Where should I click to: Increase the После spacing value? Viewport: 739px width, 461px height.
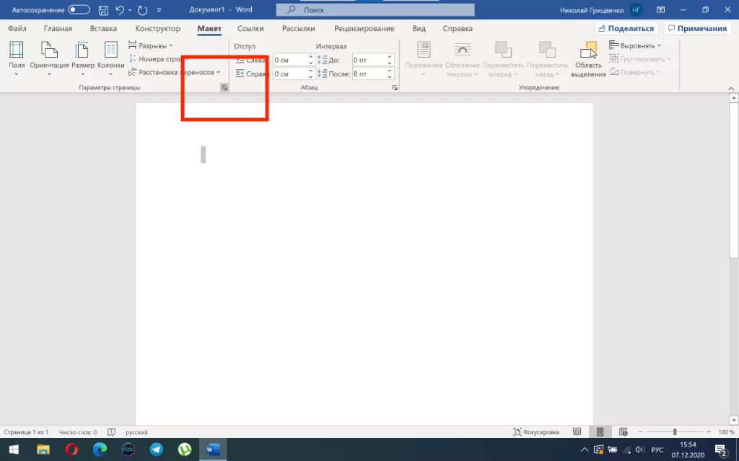point(390,71)
